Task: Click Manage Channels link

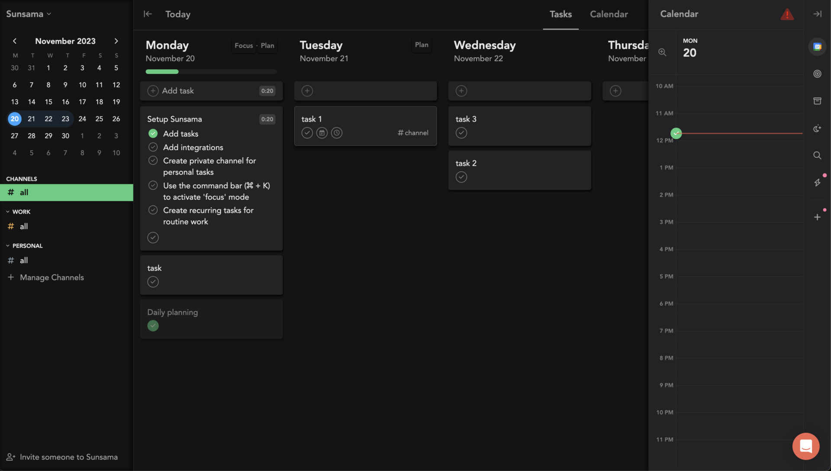Action: 52,277
